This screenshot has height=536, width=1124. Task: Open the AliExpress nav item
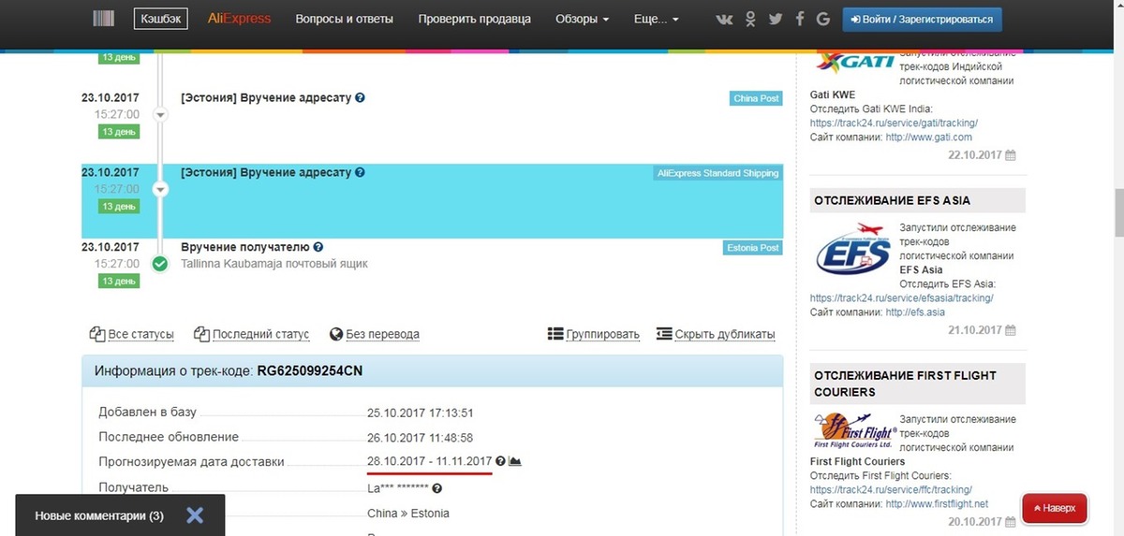point(240,19)
